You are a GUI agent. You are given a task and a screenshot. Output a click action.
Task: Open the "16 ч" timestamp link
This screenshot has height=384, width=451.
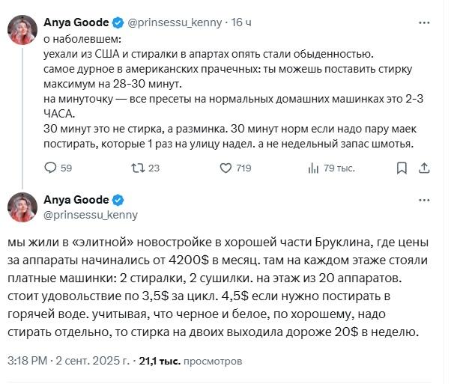click(x=241, y=22)
